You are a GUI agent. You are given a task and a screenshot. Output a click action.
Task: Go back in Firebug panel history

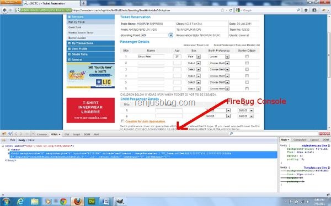pos(16,134)
